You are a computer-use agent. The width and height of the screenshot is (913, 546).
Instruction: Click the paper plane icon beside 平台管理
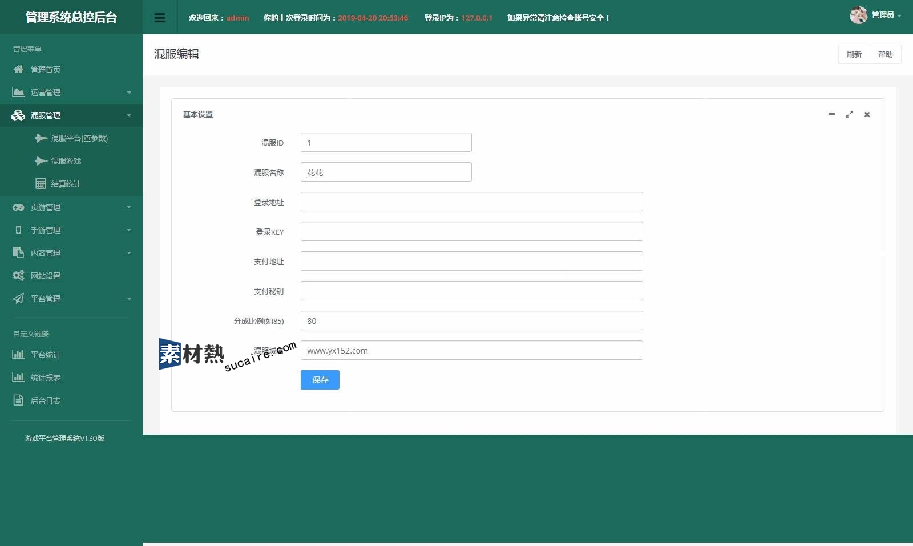tap(18, 299)
